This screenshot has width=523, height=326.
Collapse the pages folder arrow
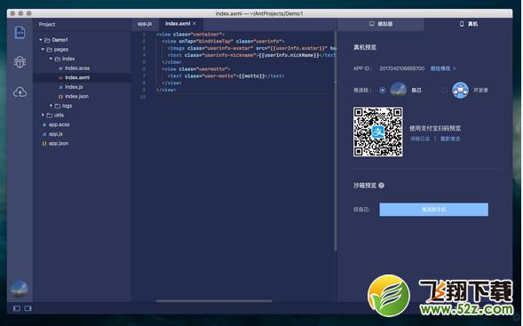(43, 50)
